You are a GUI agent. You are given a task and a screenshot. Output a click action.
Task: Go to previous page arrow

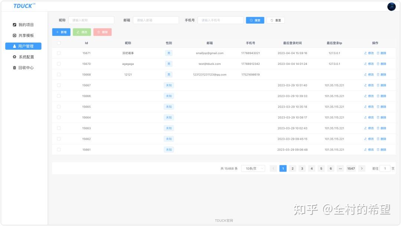273,168
